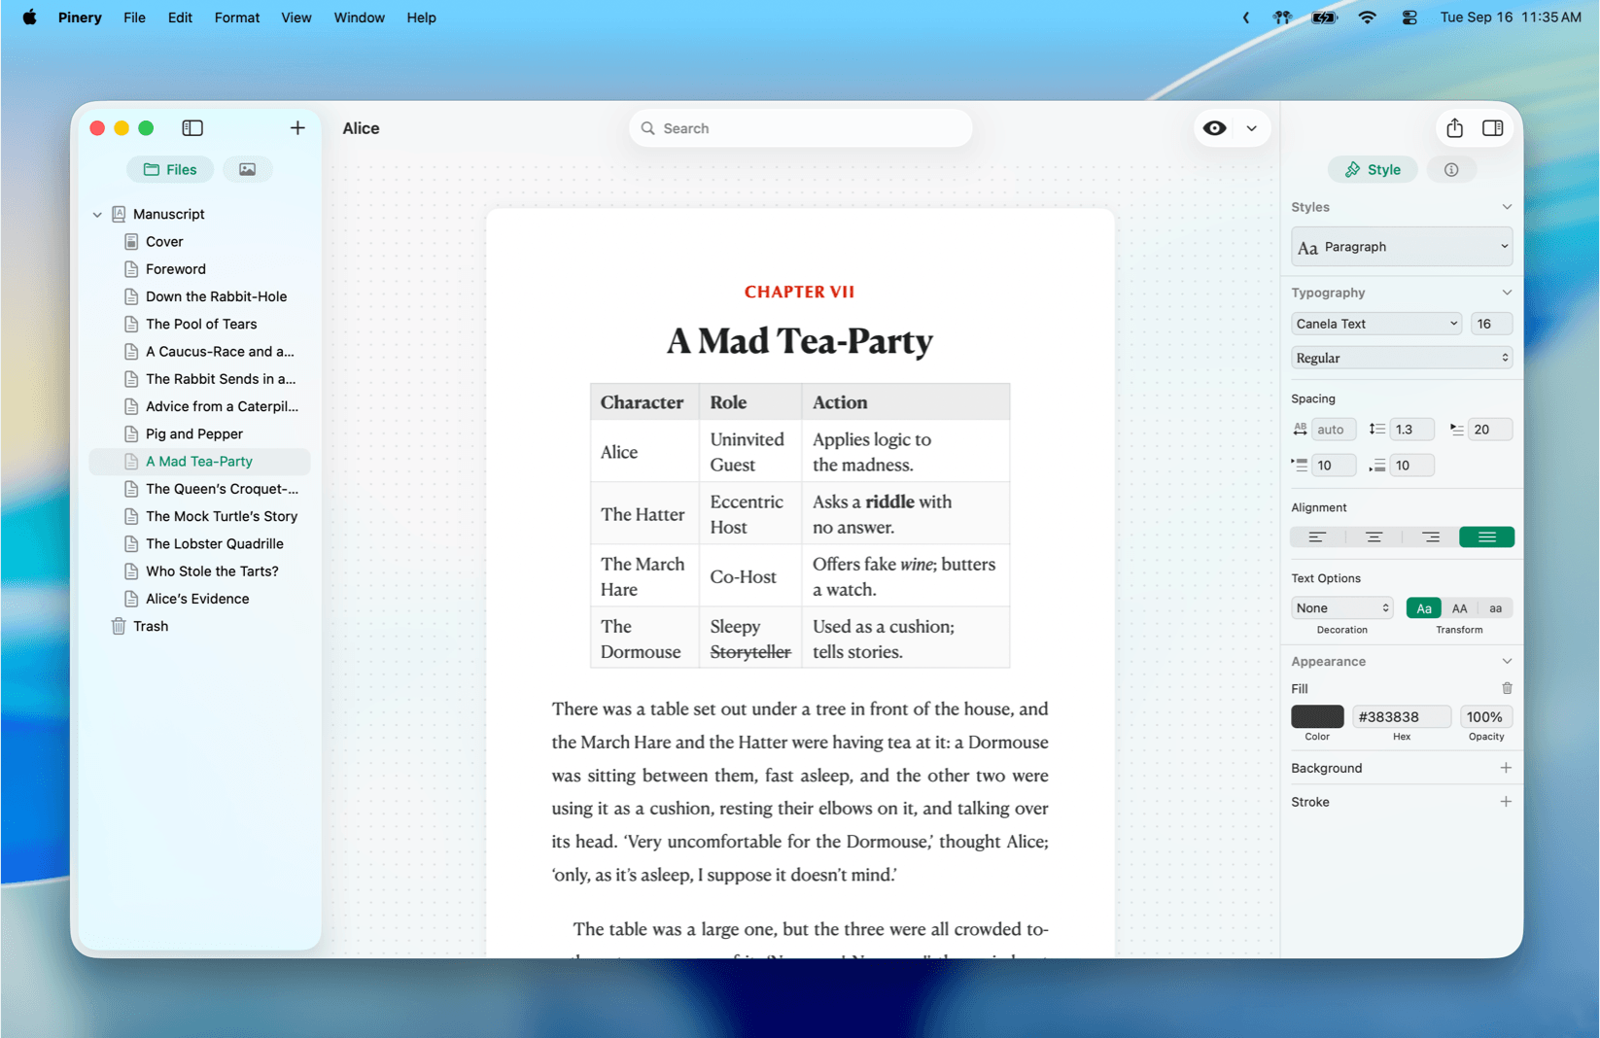The image size is (1600, 1038).
Task: Open the Canela Text font dropdown
Action: click(1375, 323)
